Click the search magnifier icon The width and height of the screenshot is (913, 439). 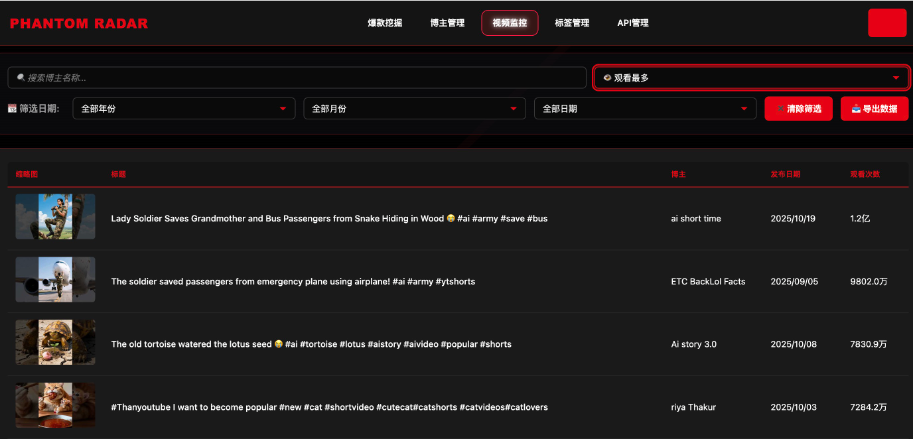21,78
